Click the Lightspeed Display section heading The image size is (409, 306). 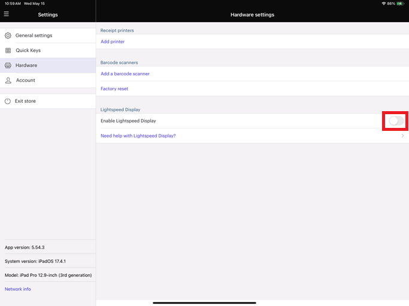point(120,109)
